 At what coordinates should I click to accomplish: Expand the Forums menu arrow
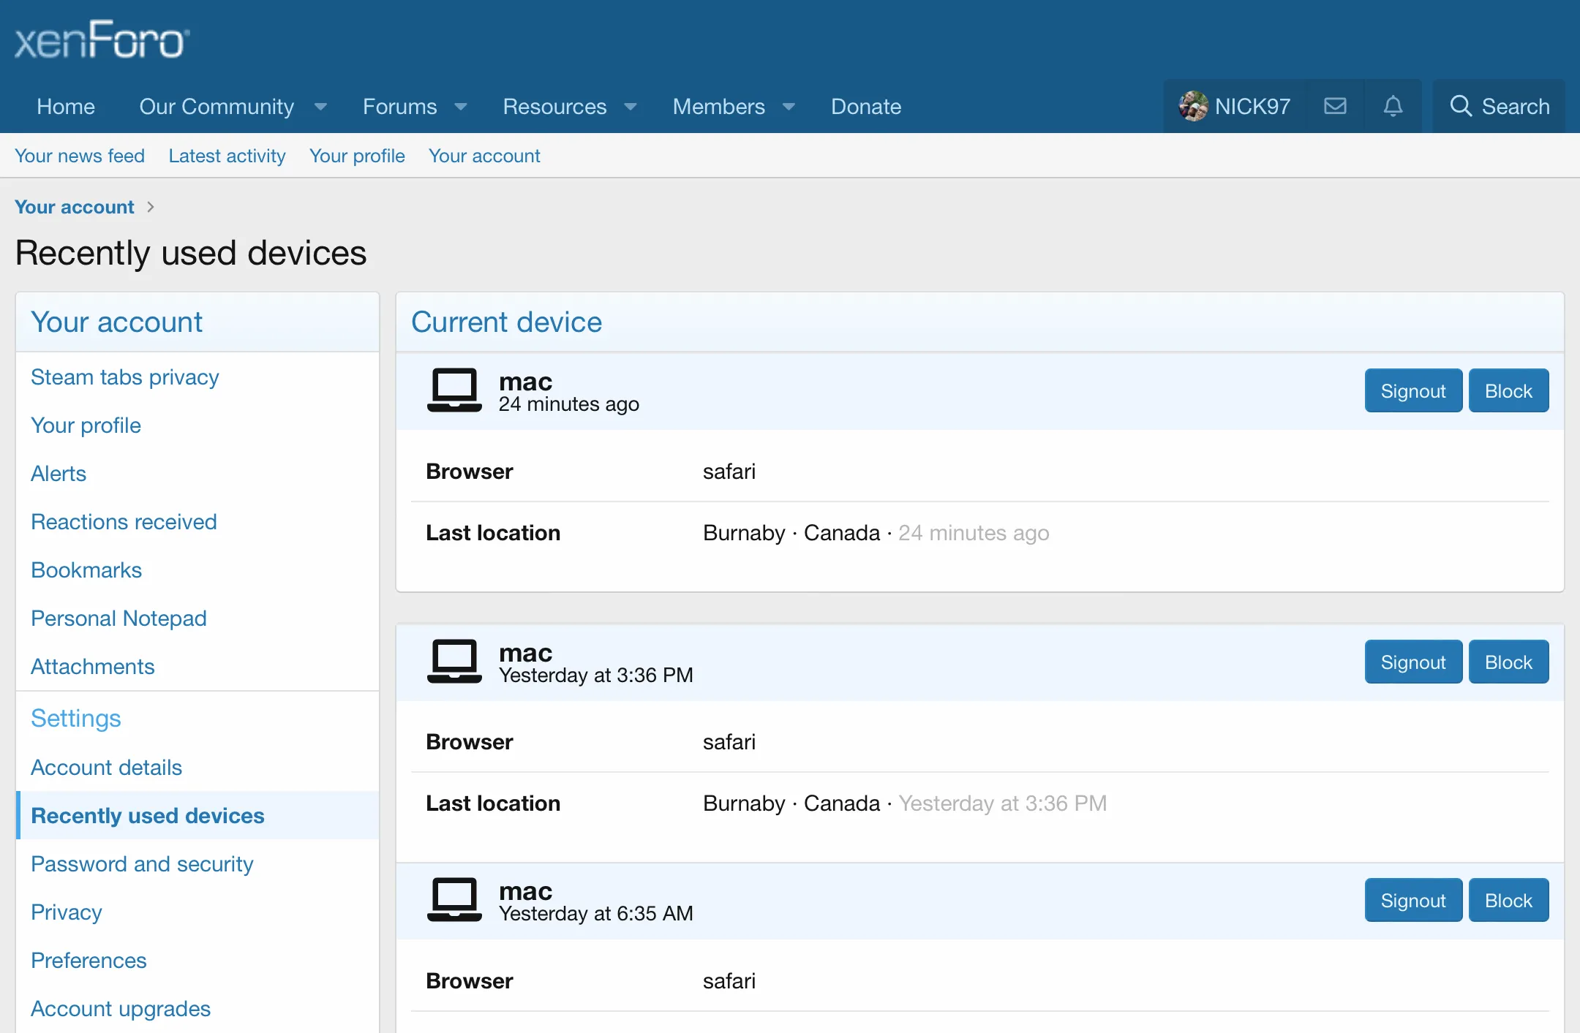tap(461, 107)
